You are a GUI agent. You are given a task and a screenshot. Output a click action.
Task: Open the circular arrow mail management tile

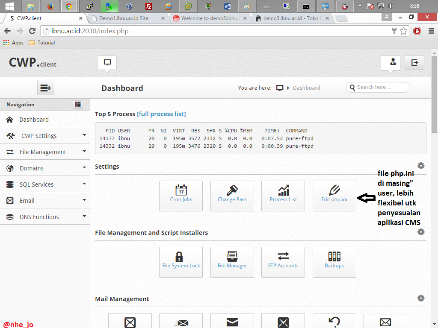tap(334, 321)
